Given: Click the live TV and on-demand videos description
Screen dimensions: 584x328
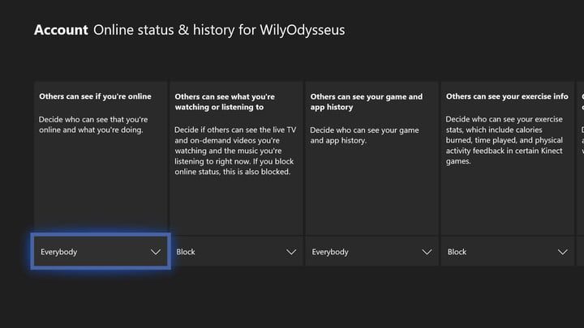Looking at the screenshot, I should 234,150.
